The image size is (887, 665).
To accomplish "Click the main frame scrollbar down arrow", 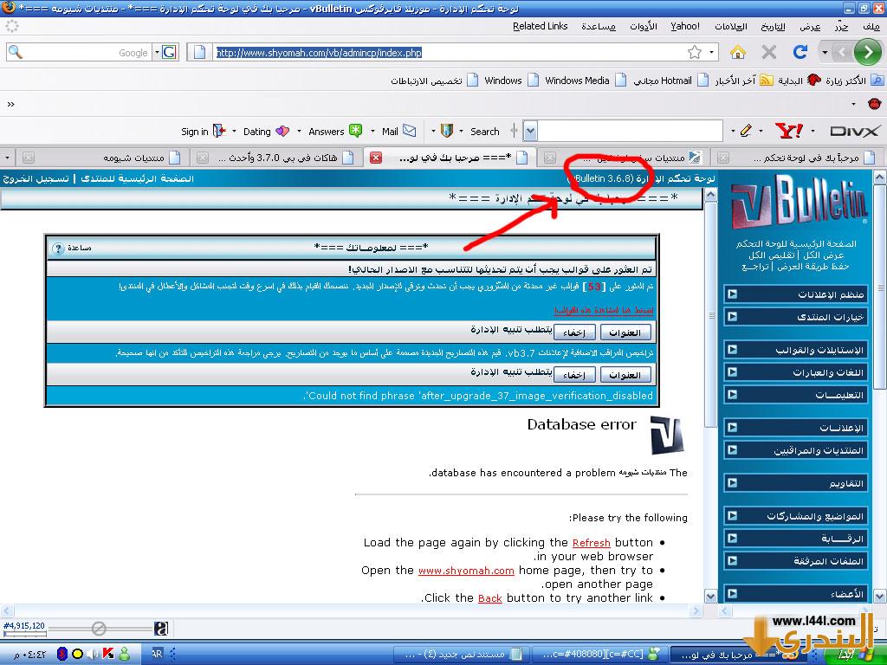I will tap(711, 596).
